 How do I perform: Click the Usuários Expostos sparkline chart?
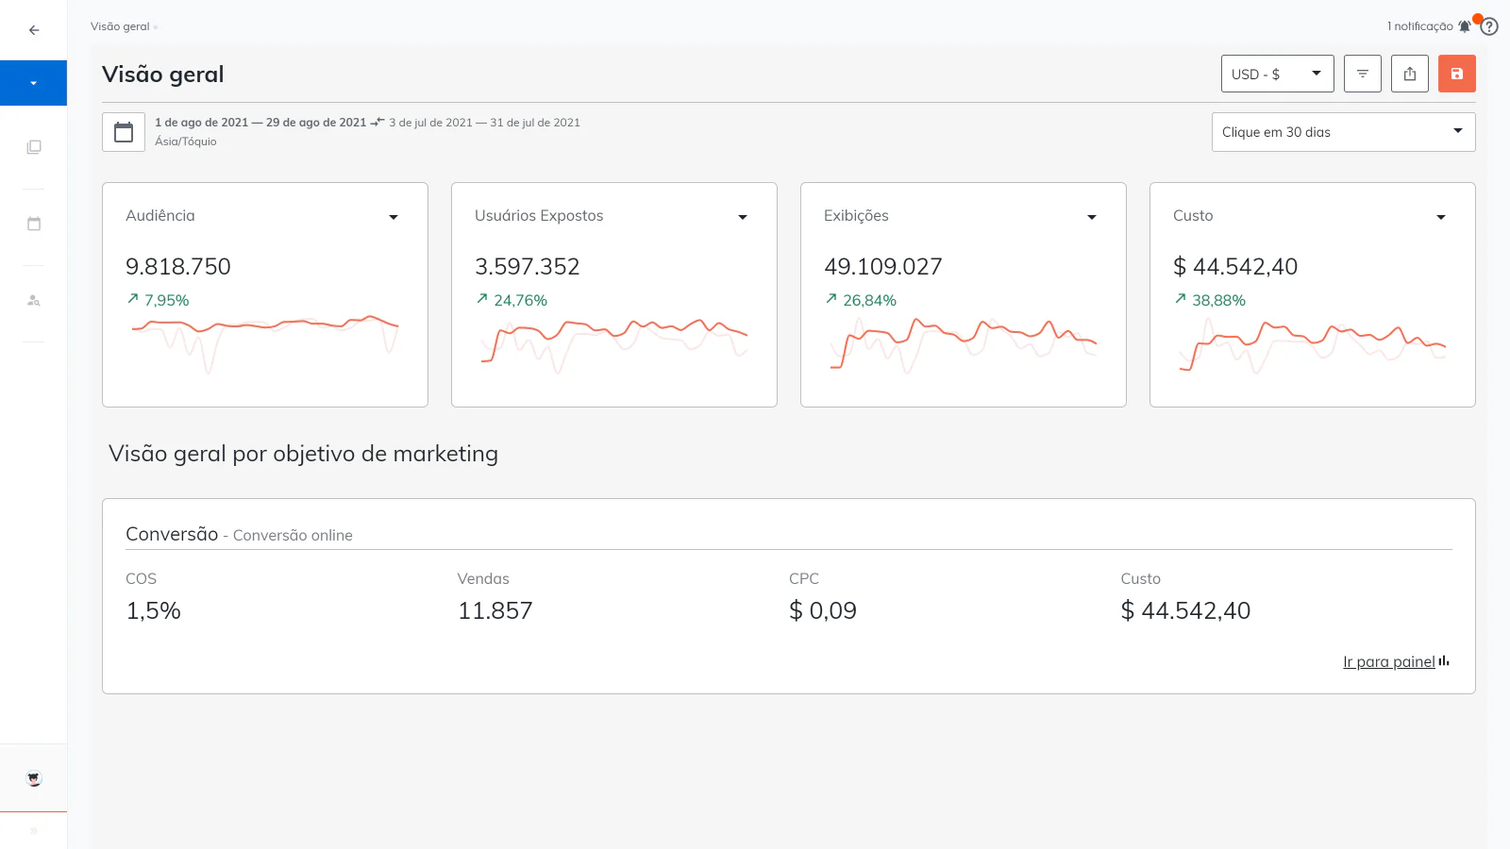(614, 345)
